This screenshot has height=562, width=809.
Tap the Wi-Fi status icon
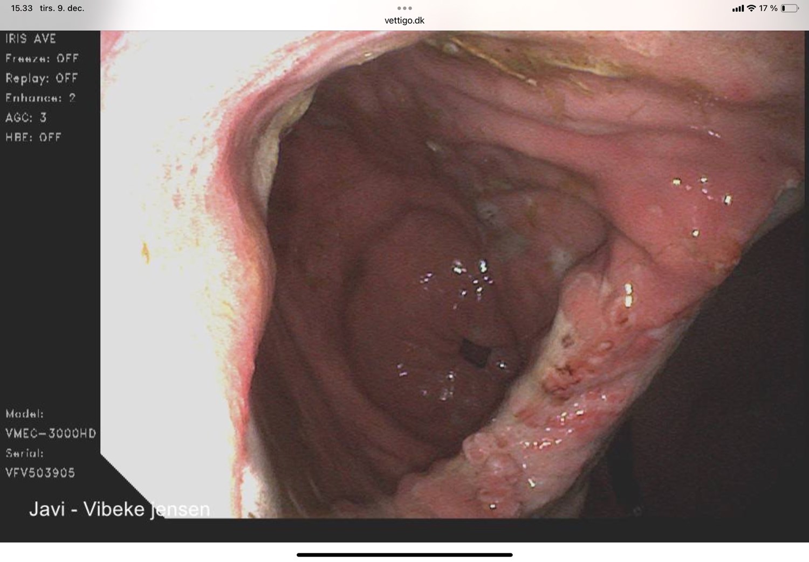751,8
